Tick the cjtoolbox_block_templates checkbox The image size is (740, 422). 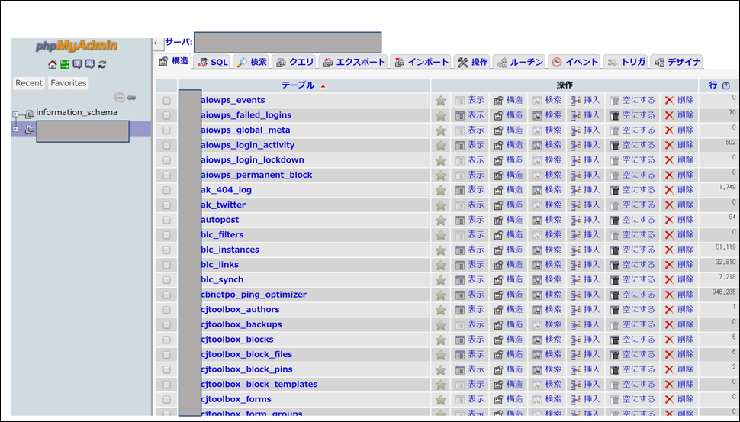point(166,385)
